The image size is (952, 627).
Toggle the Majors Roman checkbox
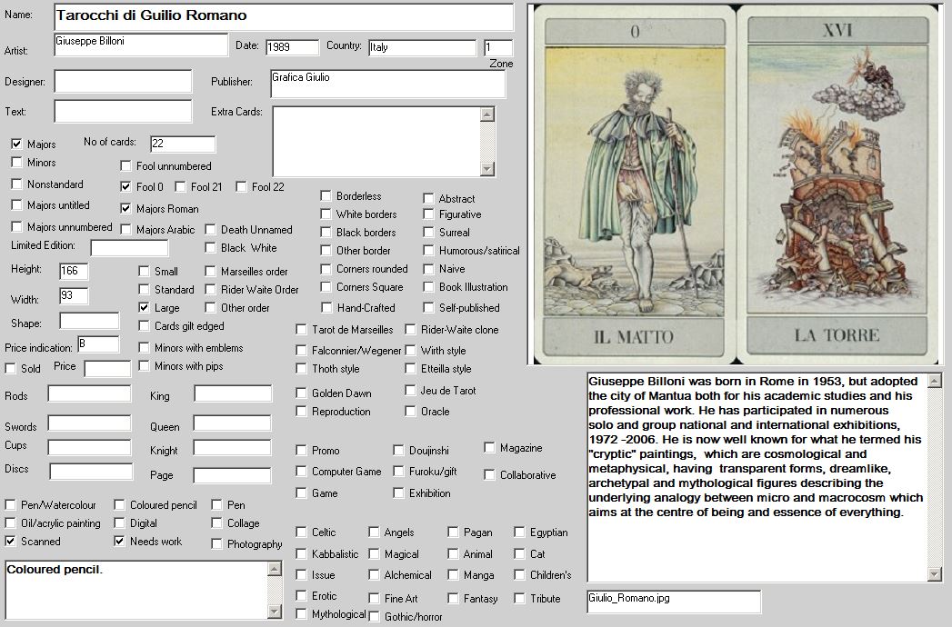click(126, 209)
